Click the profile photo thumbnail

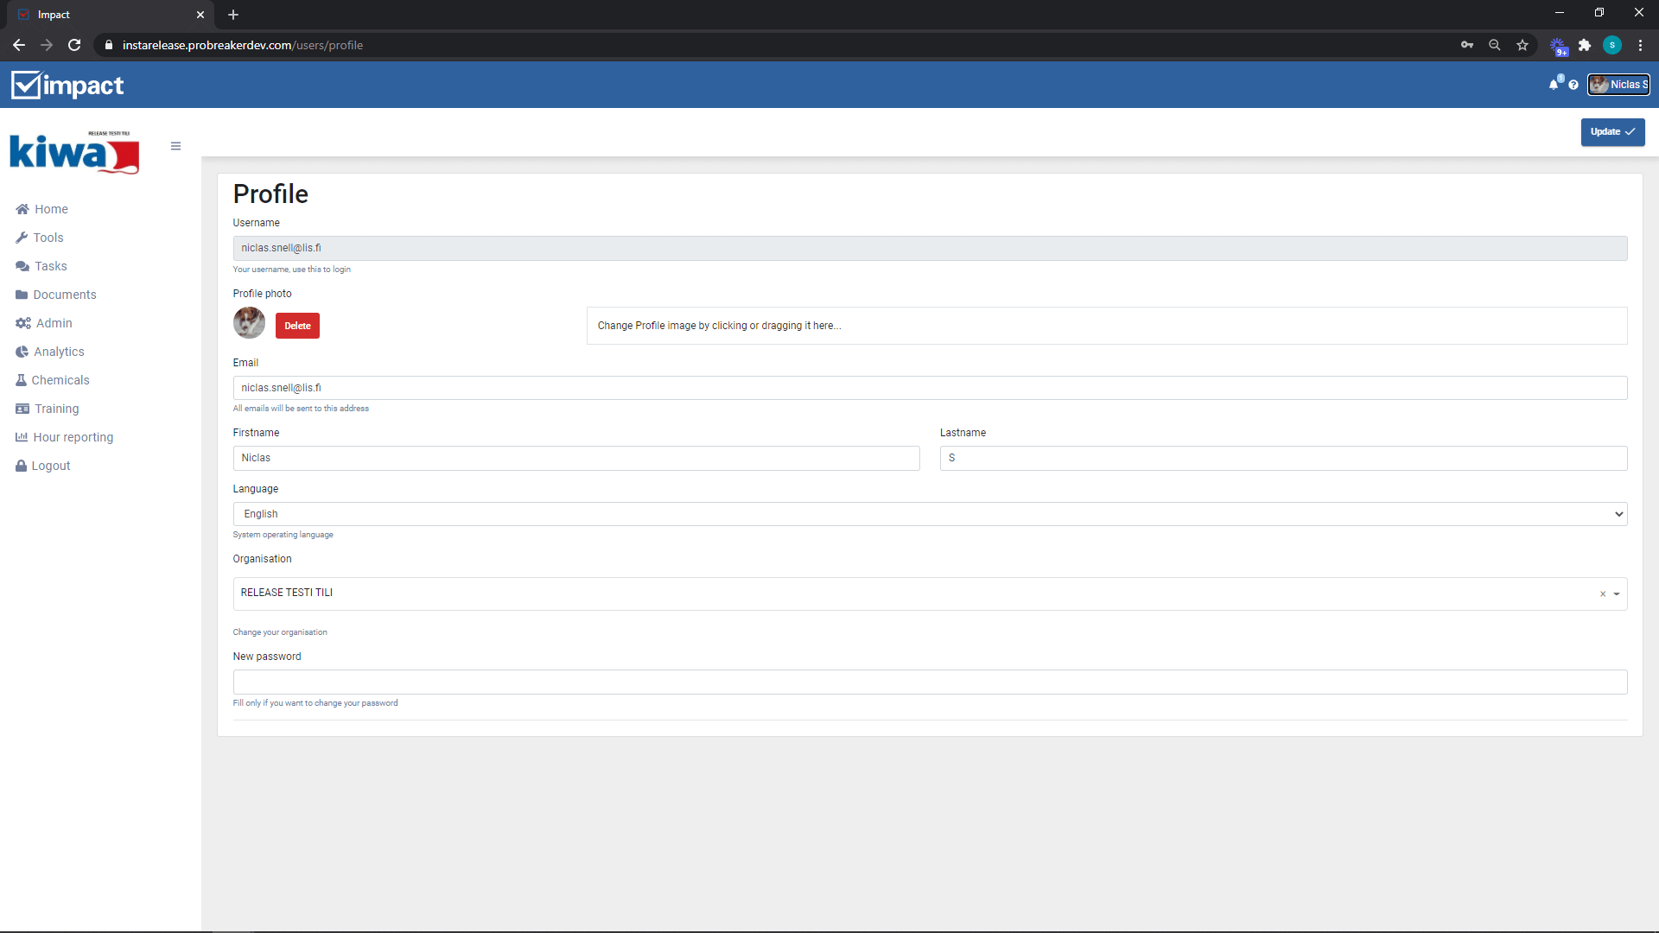coord(249,323)
